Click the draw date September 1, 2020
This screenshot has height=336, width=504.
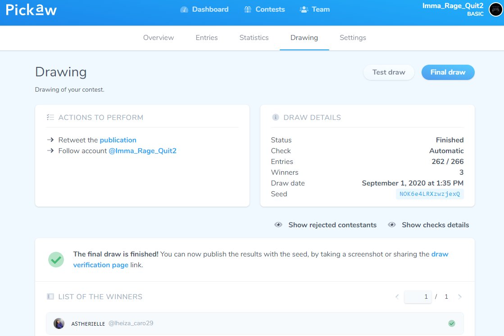click(x=413, y=183)
